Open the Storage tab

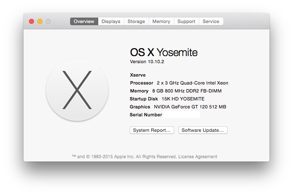136,21
